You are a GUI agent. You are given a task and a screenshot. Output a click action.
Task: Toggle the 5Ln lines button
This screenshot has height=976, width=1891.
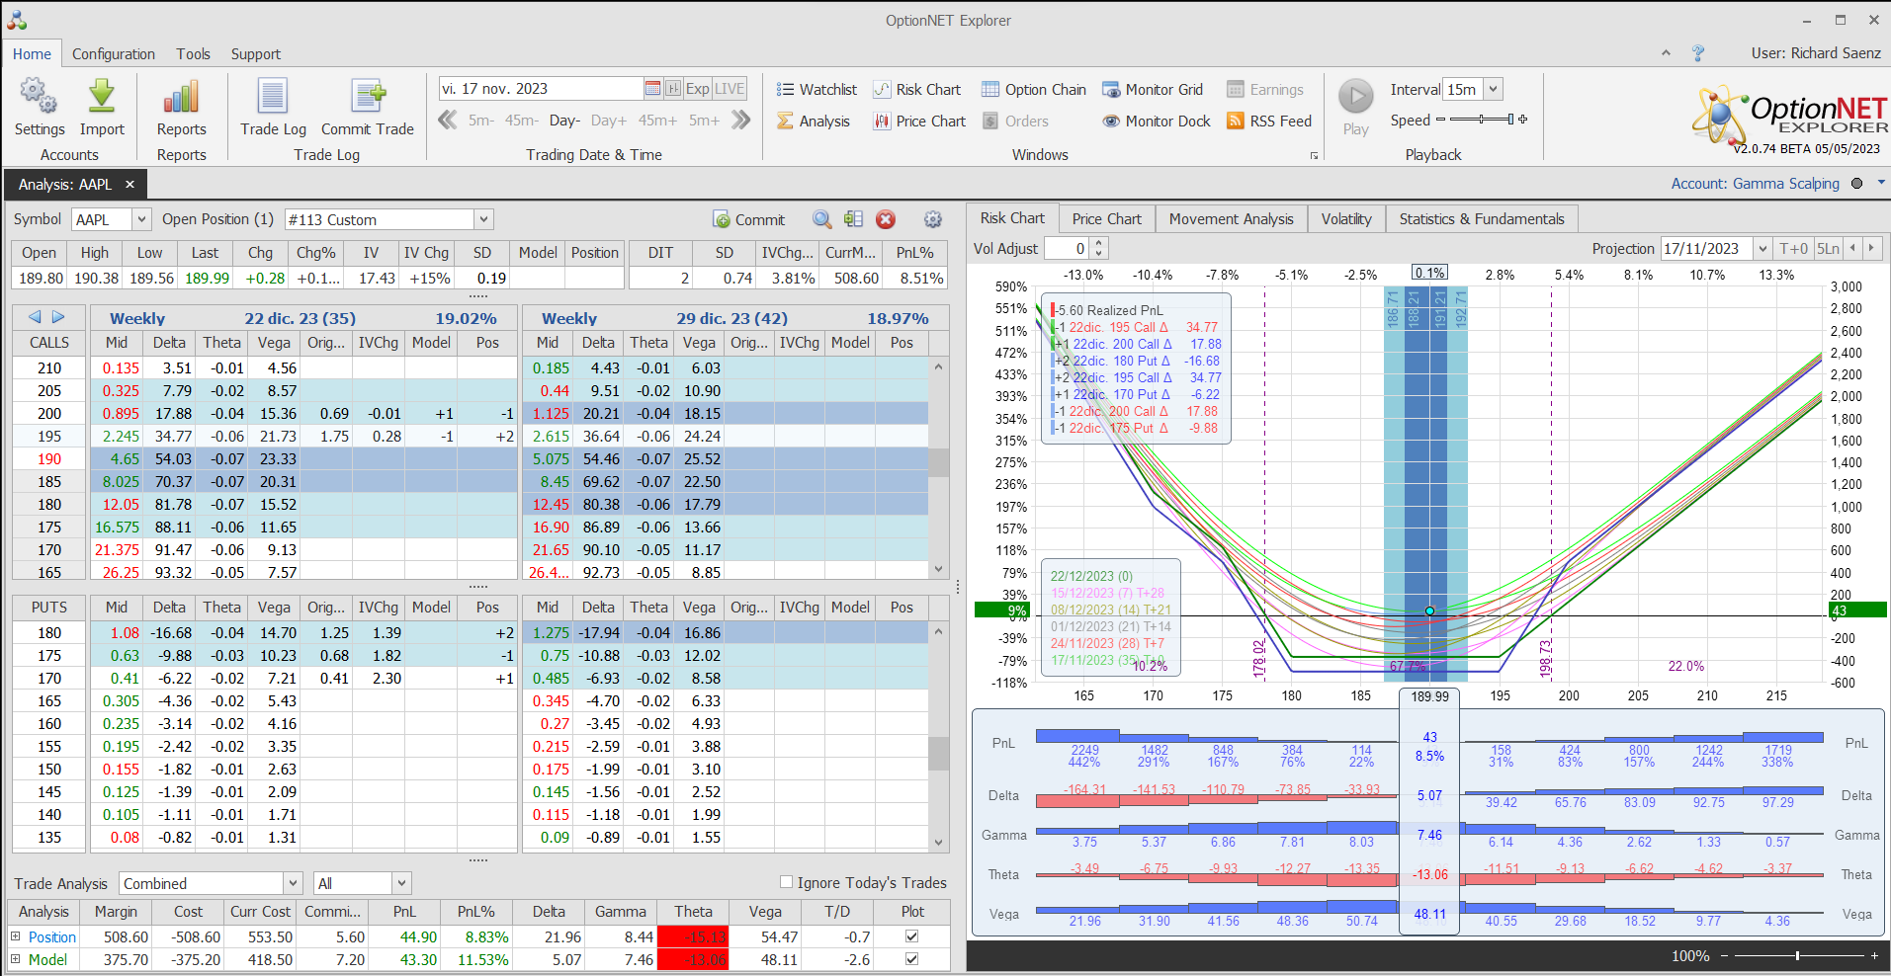pos(1828,249)
